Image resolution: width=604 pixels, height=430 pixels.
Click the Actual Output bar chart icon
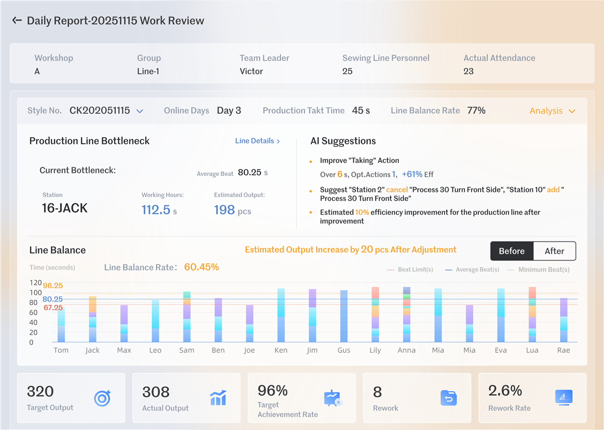pyautogui.click(x=218, y=397)
